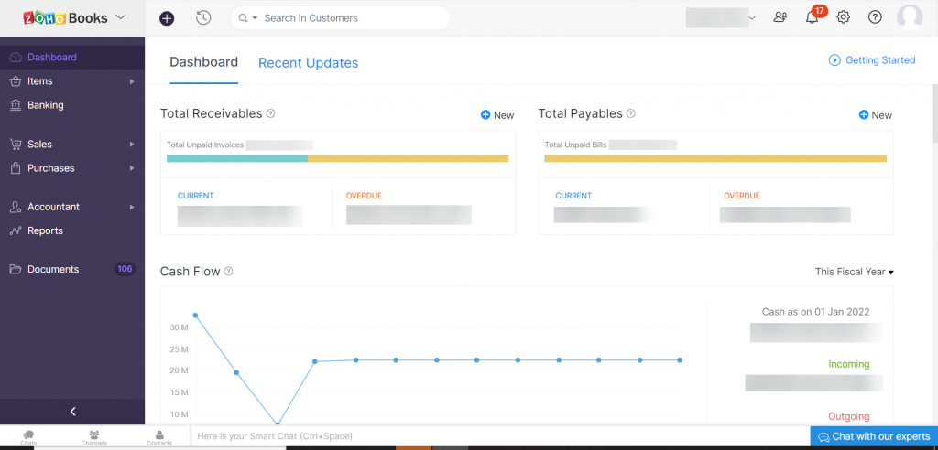Select Dashboard in the sidebar

(72, 58)
